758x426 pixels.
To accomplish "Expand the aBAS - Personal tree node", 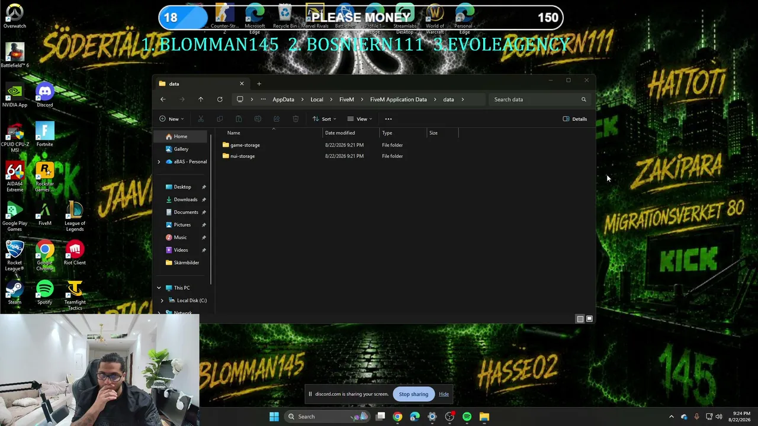I will coord(159,162).
